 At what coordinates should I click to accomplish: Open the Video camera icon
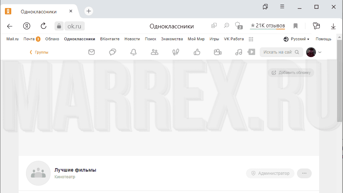coord(218,52)
